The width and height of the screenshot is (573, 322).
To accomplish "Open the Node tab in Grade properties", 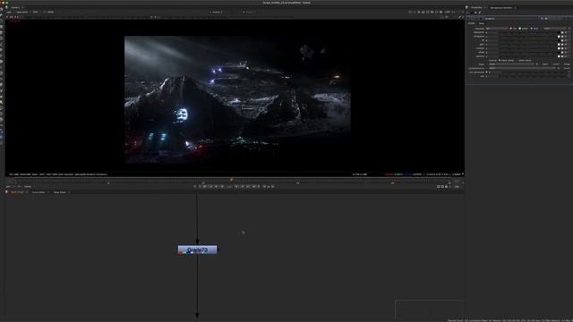I will [x=482, y=23].
